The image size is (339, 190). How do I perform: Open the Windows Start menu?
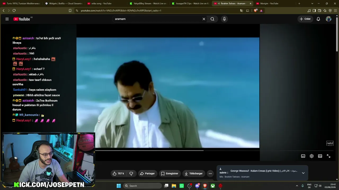pos(119,186)
